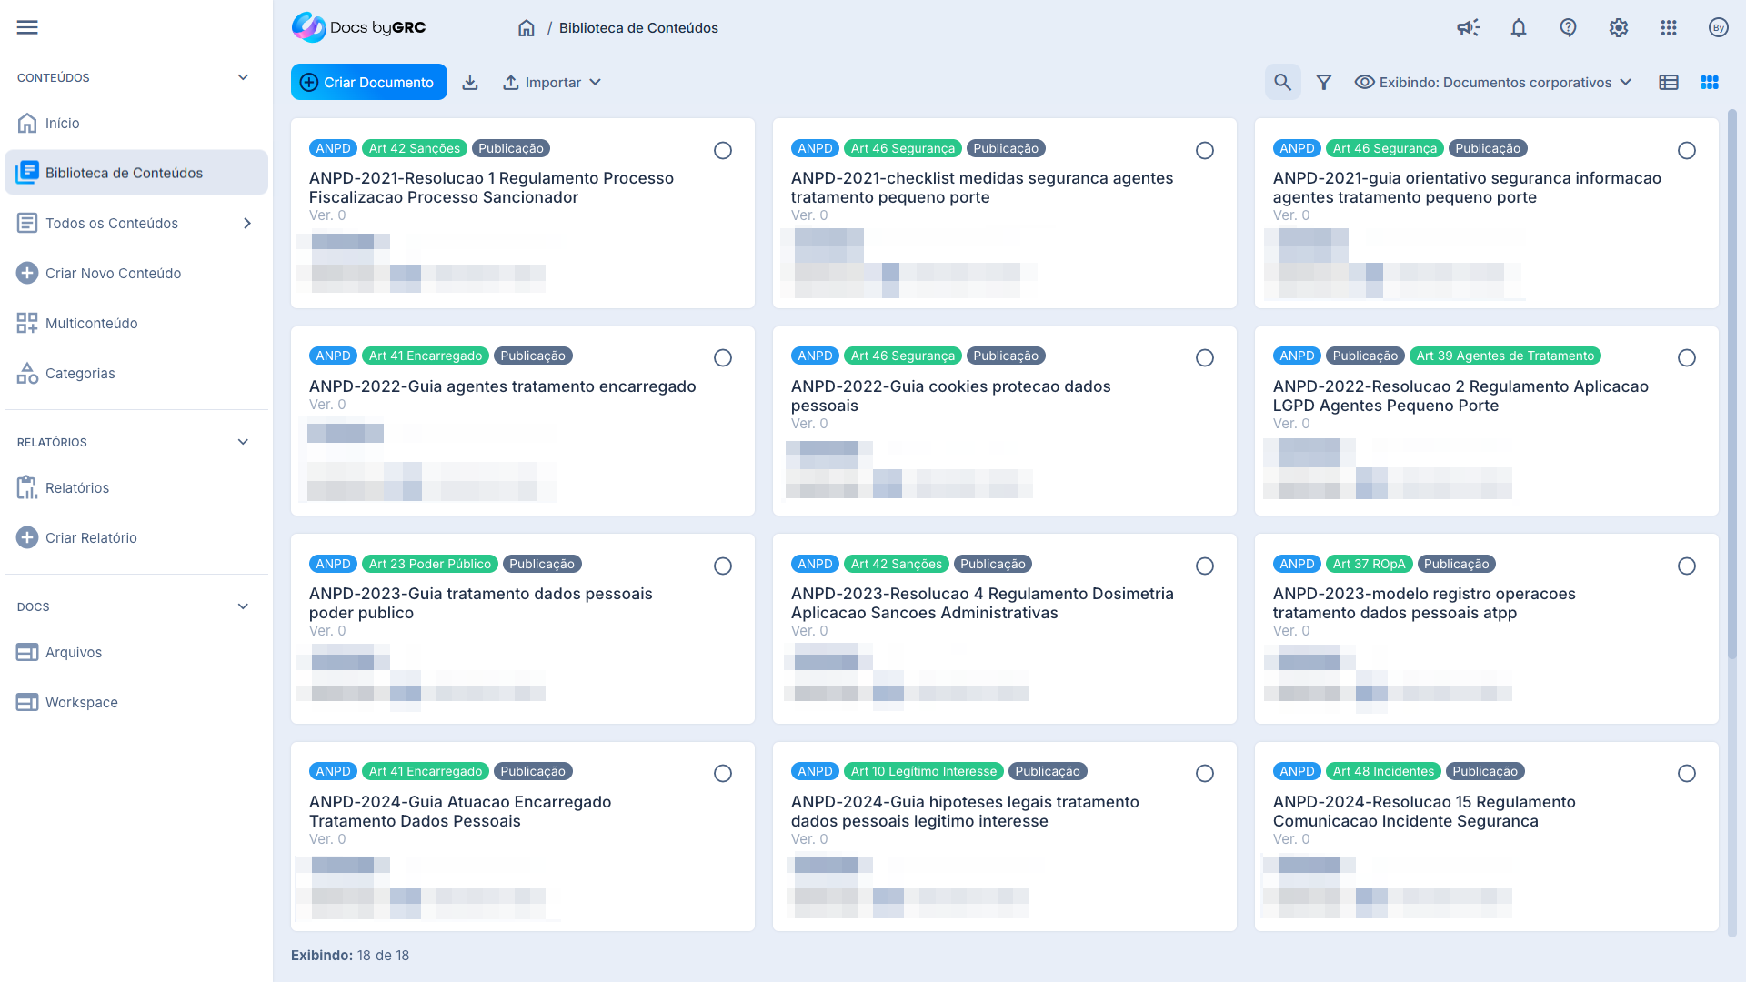This screenshot has height=982, width=1746.
Task: Select ANPD-2024-Resolucao 15 card radio button
Action: coord(1687,774)
